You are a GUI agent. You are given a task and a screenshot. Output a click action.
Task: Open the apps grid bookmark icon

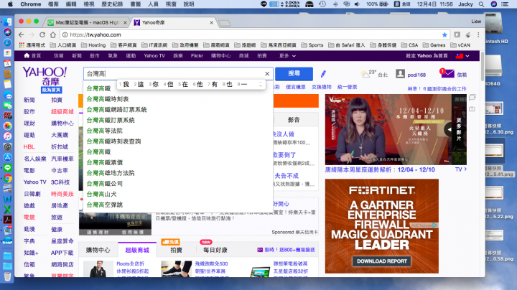(x=22, y=45)
